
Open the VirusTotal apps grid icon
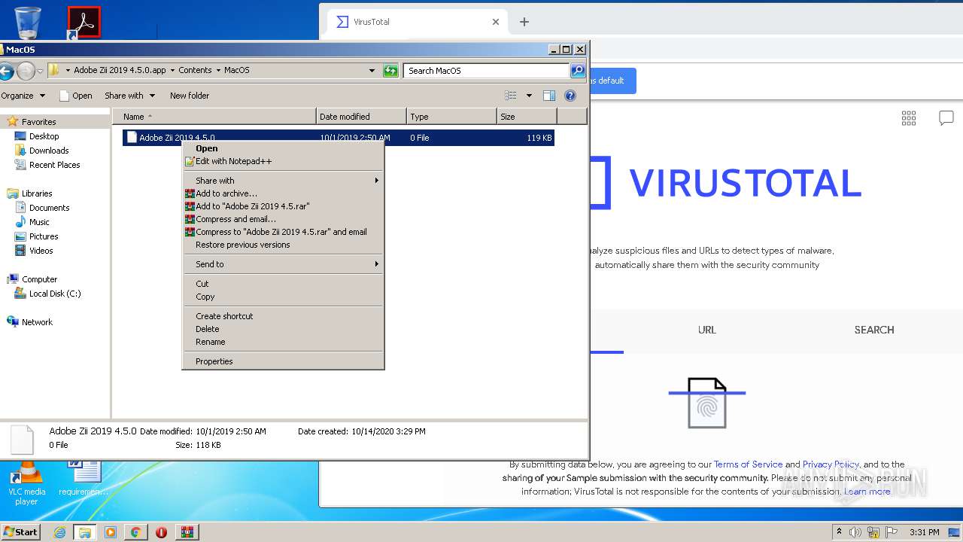click(909, 117)
